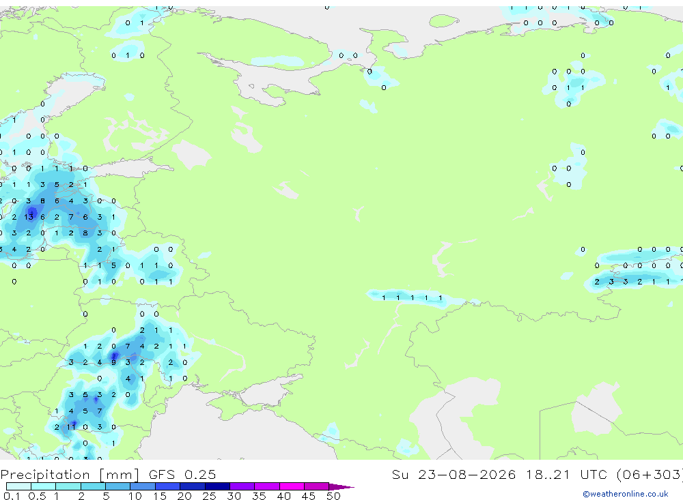Select the magenta legend swatch between 40 and 45

(x=292, y=486)
